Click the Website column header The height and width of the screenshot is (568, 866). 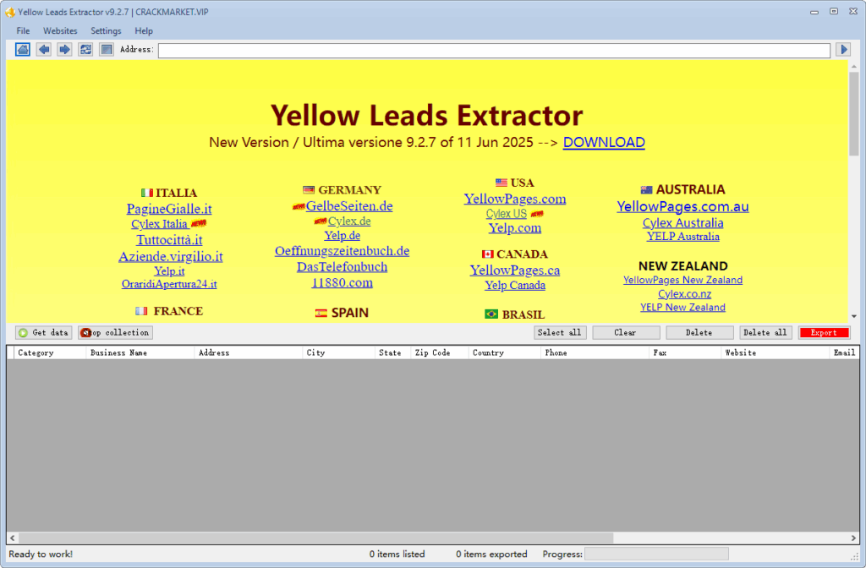pos(776,352)
